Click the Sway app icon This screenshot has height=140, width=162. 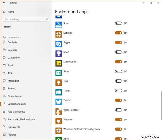coord(58,73)
